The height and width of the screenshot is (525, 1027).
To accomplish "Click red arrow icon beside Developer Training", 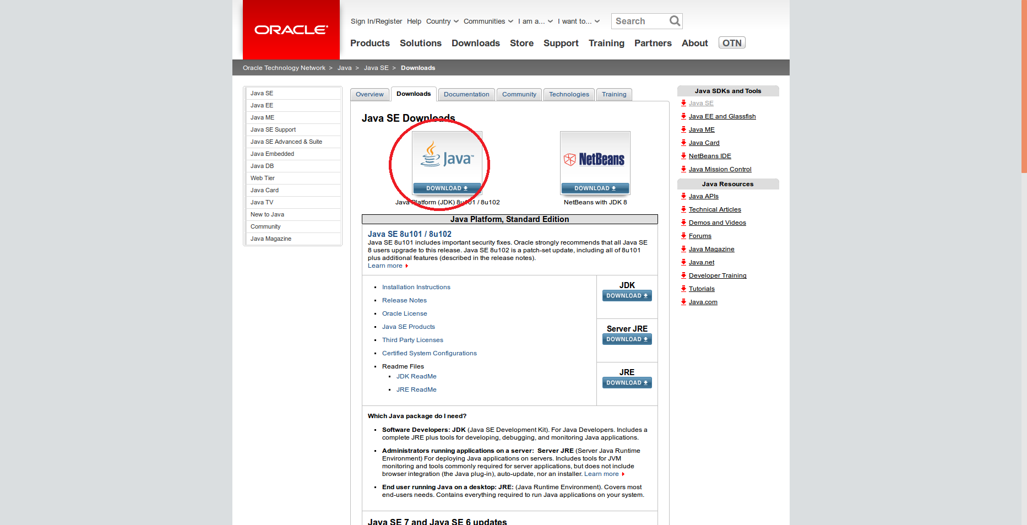I will click(x=683, y=275).
